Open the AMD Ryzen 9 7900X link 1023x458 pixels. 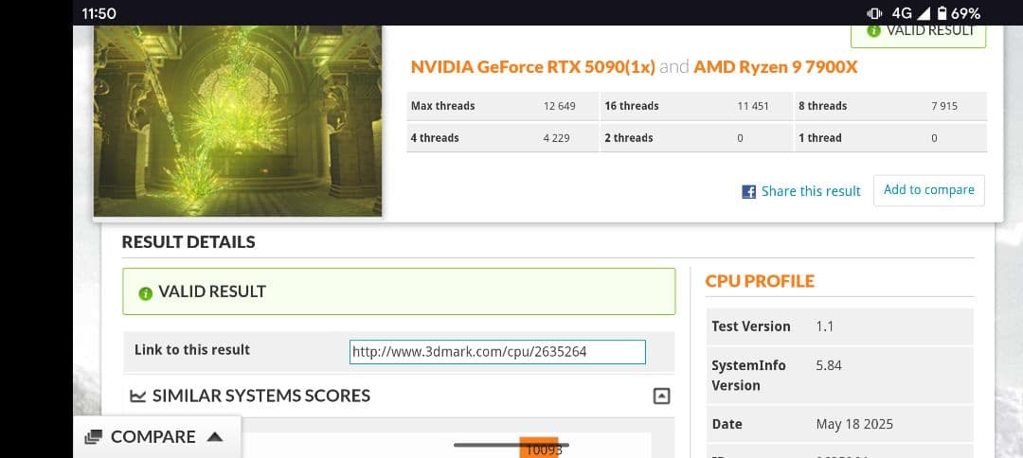[775, 66]
